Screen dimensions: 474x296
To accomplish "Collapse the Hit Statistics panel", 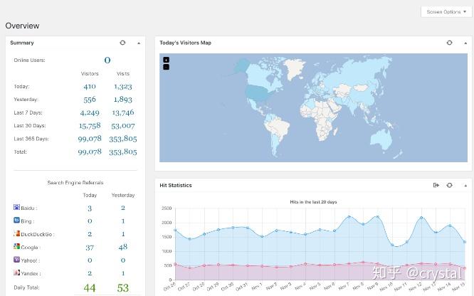I will (465, 186).
